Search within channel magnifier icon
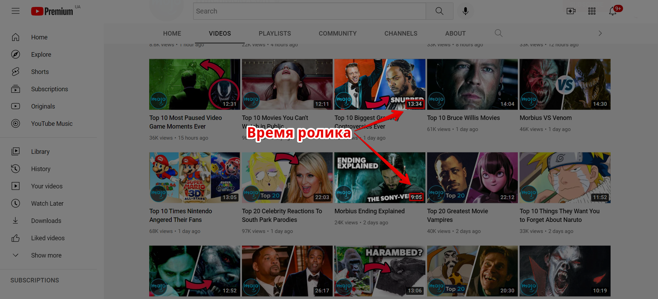The height and width of the screenshot is (299, 658). point(498,33)
